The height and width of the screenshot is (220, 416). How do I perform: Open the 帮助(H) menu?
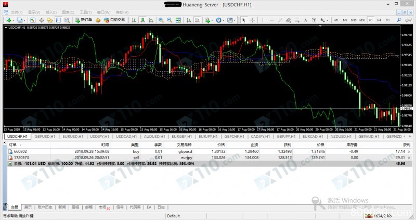point(122,12)
